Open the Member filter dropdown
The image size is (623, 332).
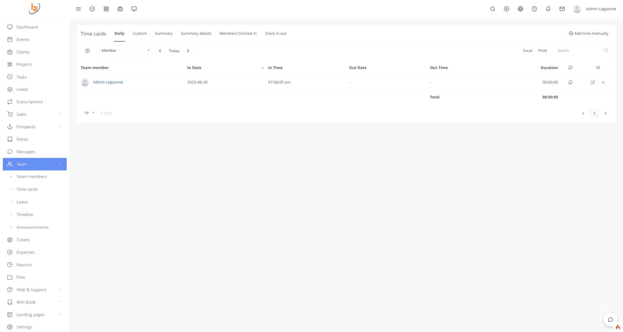click(x=123, y=51)
